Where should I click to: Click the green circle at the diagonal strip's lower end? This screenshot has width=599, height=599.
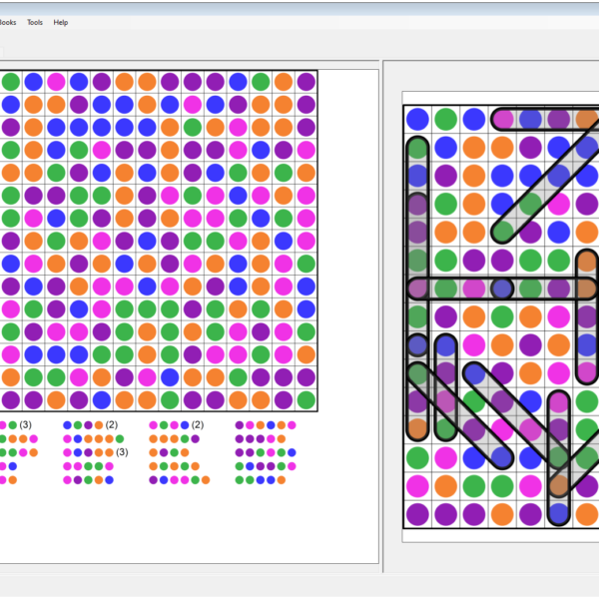502,232
